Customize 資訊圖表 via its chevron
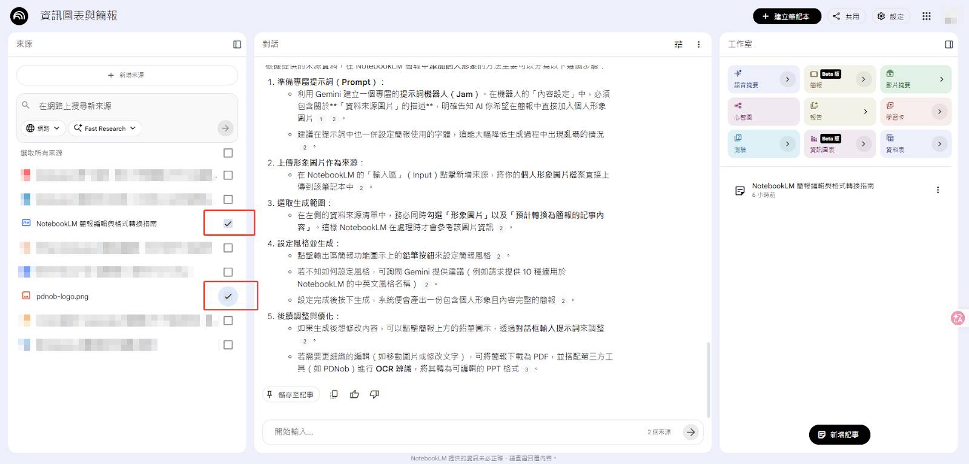This screenshot has width=969, height=464. tap(864, 144)
